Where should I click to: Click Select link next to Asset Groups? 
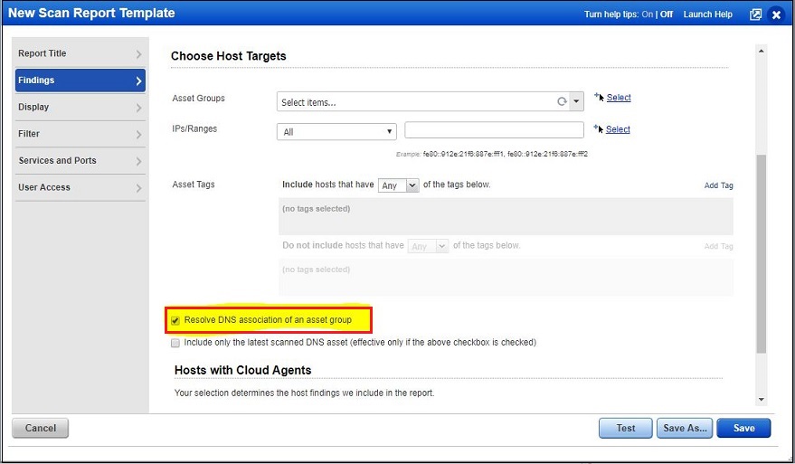(x=619, y=98)
